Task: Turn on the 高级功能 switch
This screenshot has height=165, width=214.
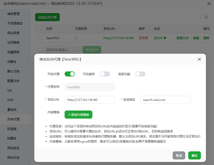Action: point(140,74)
